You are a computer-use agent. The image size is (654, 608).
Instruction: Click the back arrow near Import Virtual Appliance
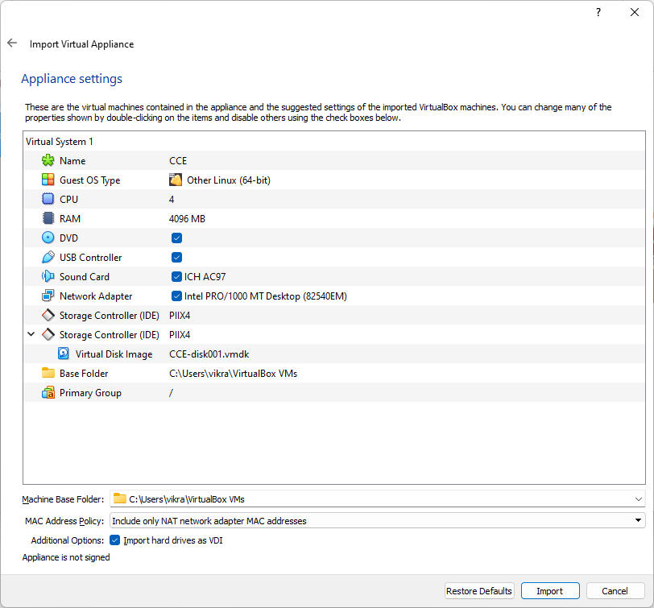[11, 43]
